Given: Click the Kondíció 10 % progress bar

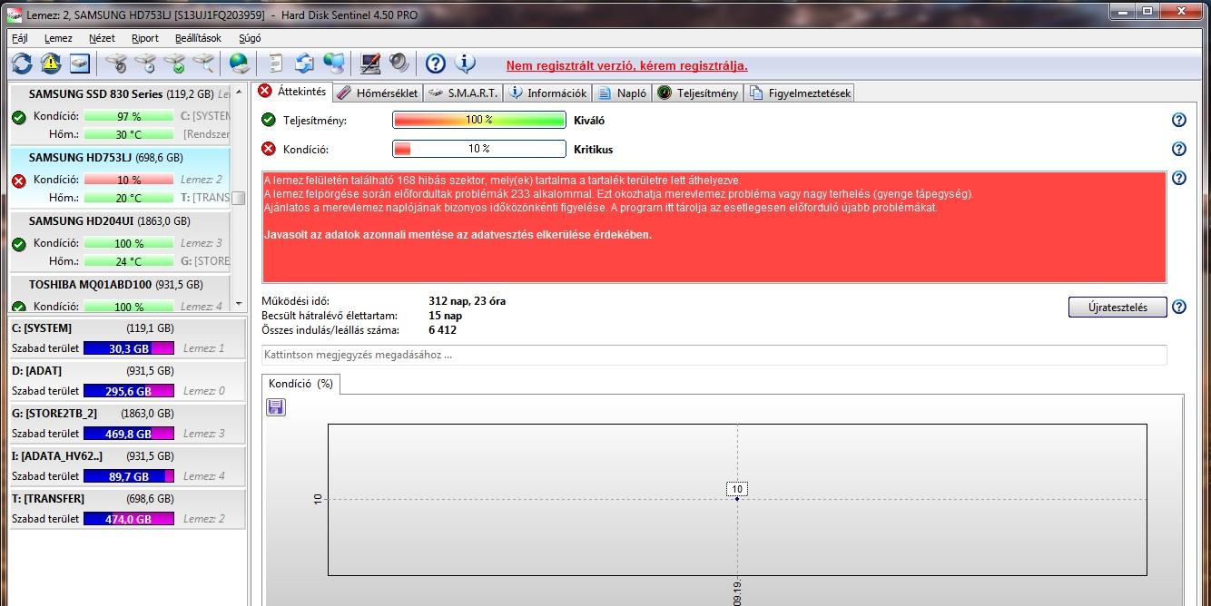Looking at the screenshot, I should pyautogui.click(x=479, y=149).
